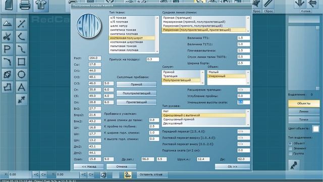This screenshot has width=323, height=182.
Task: Select 'Малый' volume option
Action: [x=227, y=72]
